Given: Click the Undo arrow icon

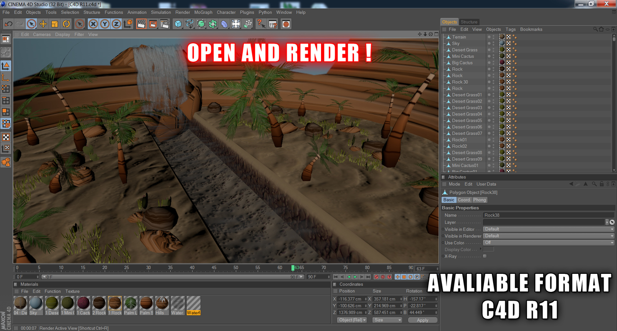Looking at the screenshot, I should coord(8,24).
